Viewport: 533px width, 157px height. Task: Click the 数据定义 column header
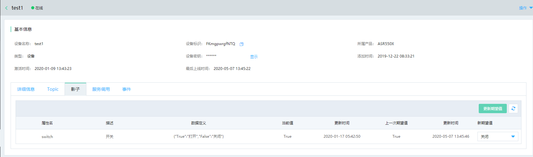tap(199, 123)
